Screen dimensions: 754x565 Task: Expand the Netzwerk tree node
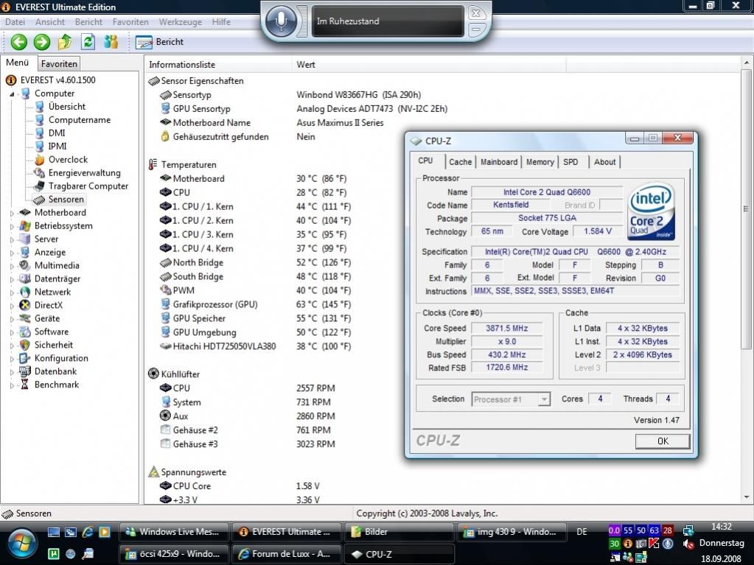(x=12, y=292)
